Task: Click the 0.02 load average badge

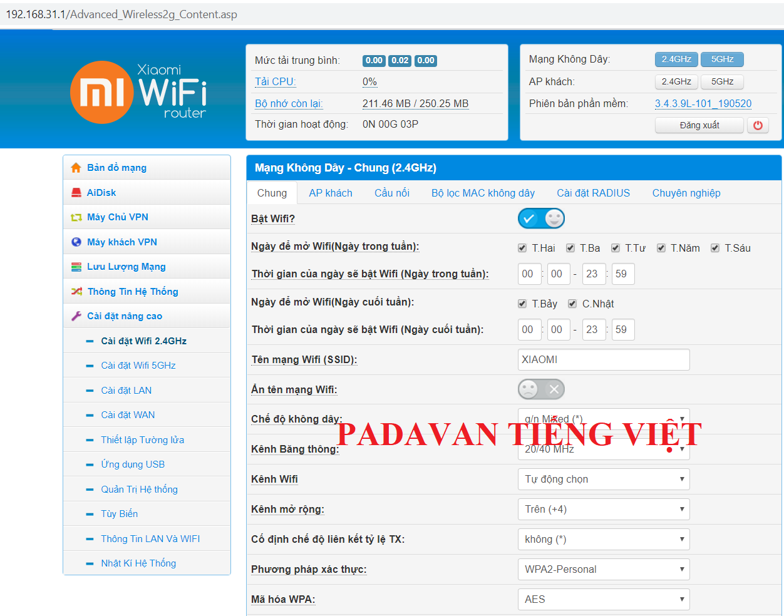Action: tap(400, 61)
